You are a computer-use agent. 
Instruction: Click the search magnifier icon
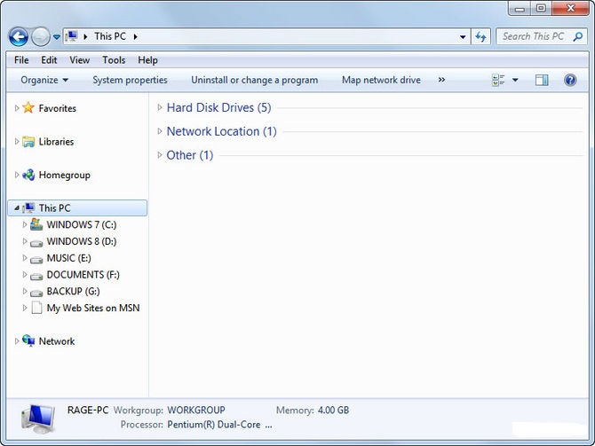pos(578,36)
